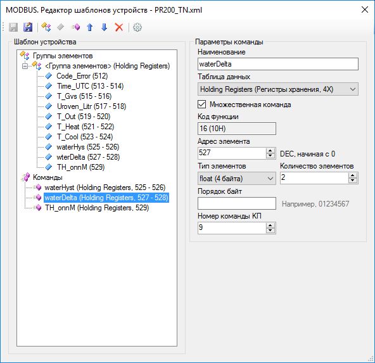Select TH_onnM (529) element in group
The height and width of the screenshot is (363, 375).
80,167
